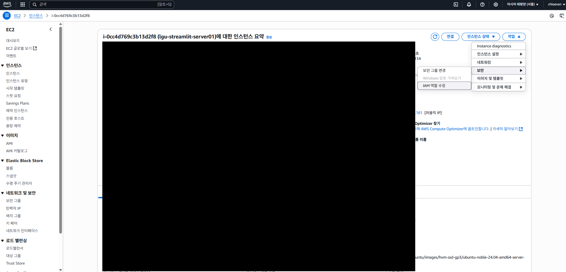This screenshot has height=272, width=566.
Task: Select Instance diagnostics menu item
Action: tap(499, 46)
